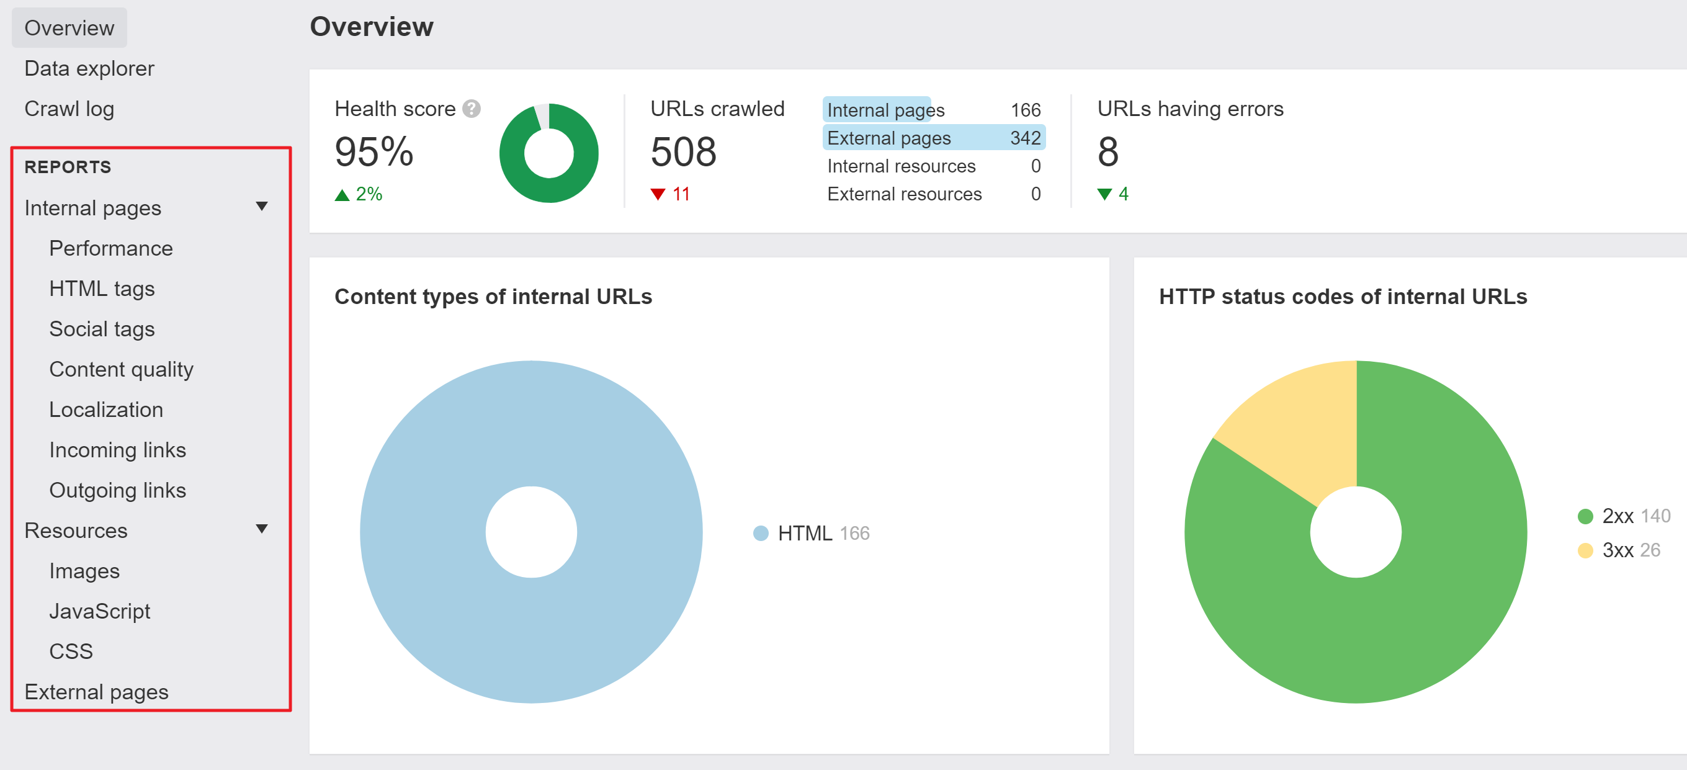The height and width of the screenshot is (770, 1687).
Task: Click the blue HTML legend dot
Action: [x=760, y=534]
